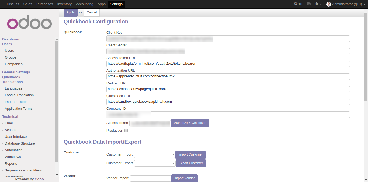Open the Apps menu

(x=102, y=4)
